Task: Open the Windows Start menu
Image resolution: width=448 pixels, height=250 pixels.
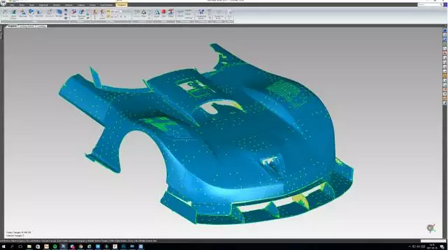Action: (3, 246)
